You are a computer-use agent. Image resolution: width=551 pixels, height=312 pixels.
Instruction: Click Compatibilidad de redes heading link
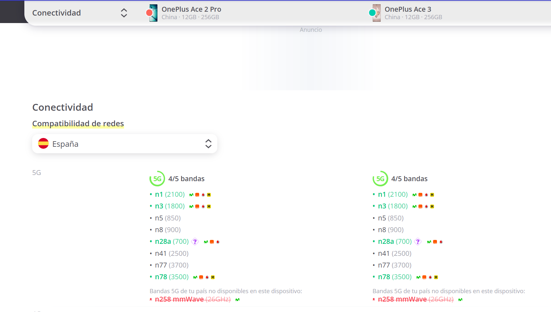[78, 124]
